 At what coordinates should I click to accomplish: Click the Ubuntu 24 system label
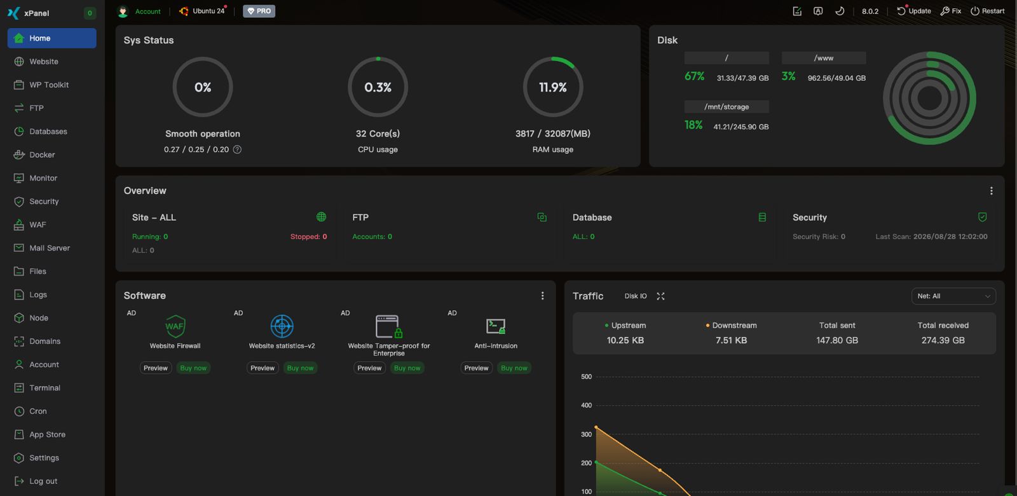(x=208, y=11)
